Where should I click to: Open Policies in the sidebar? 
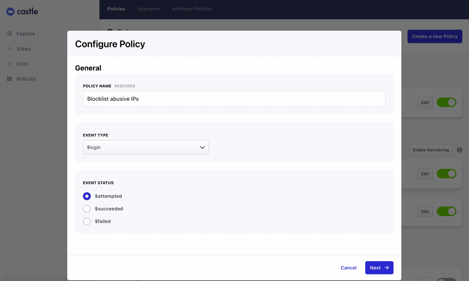(x=26, y=79)
